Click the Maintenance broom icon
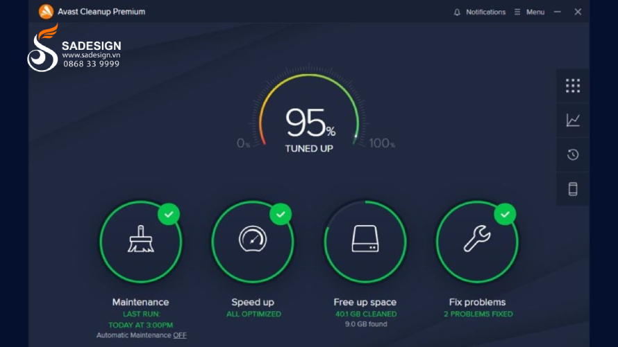 pyautogui.click(x=141, y=239)
